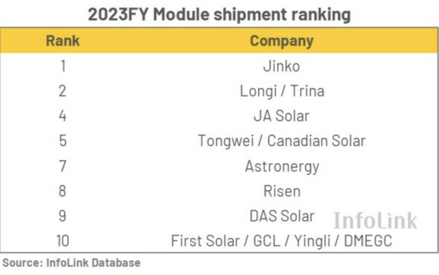
Task: Select the Risen company cell
Action: pyautogui.click(x=281, y=191)
